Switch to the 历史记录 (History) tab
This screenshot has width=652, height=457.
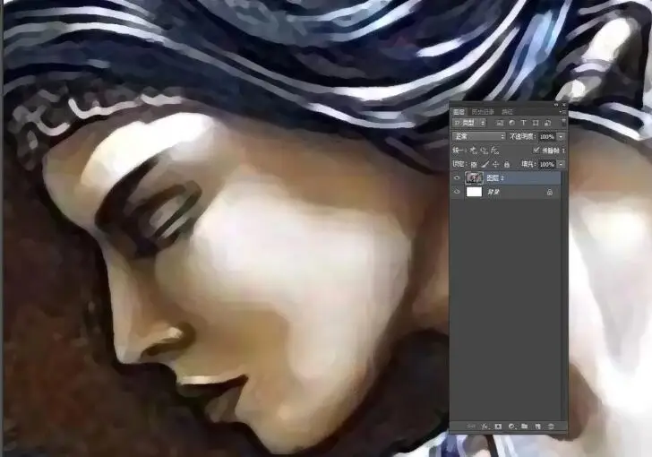click(x=483, y=111)
